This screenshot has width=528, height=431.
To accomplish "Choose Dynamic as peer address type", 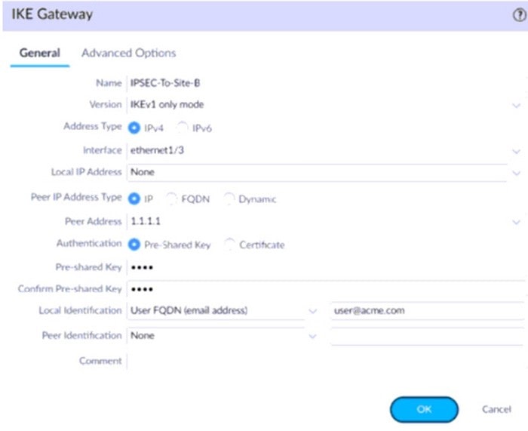I will click(x=229, y=199).
